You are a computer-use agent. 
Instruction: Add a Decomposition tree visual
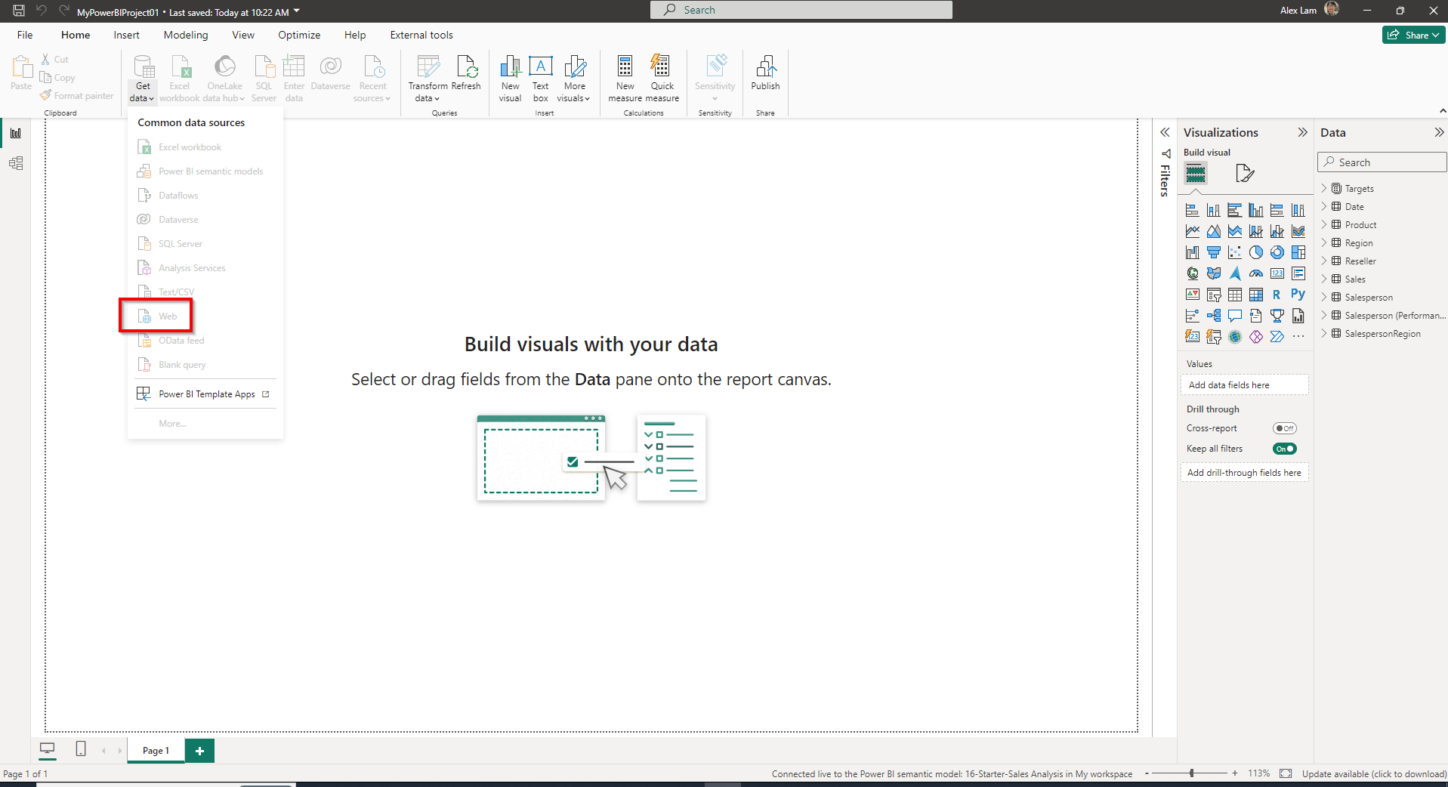[1214, 316]
